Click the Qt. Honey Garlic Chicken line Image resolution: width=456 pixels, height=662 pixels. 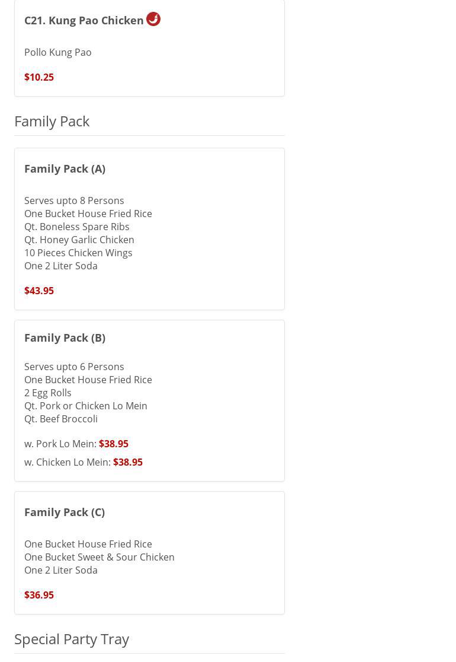pyautogui.click(x=79, y=240)
